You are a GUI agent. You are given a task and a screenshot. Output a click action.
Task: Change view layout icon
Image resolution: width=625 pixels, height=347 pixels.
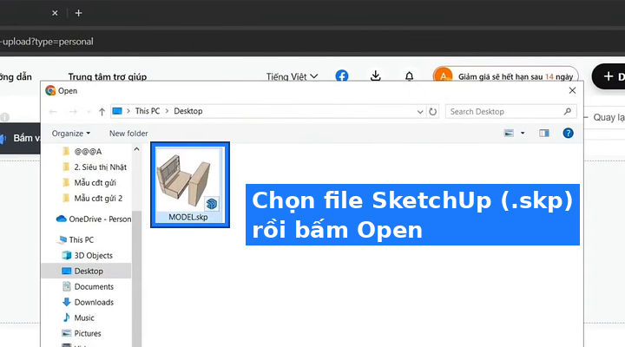pyautogui.click(x=509, y=133)
